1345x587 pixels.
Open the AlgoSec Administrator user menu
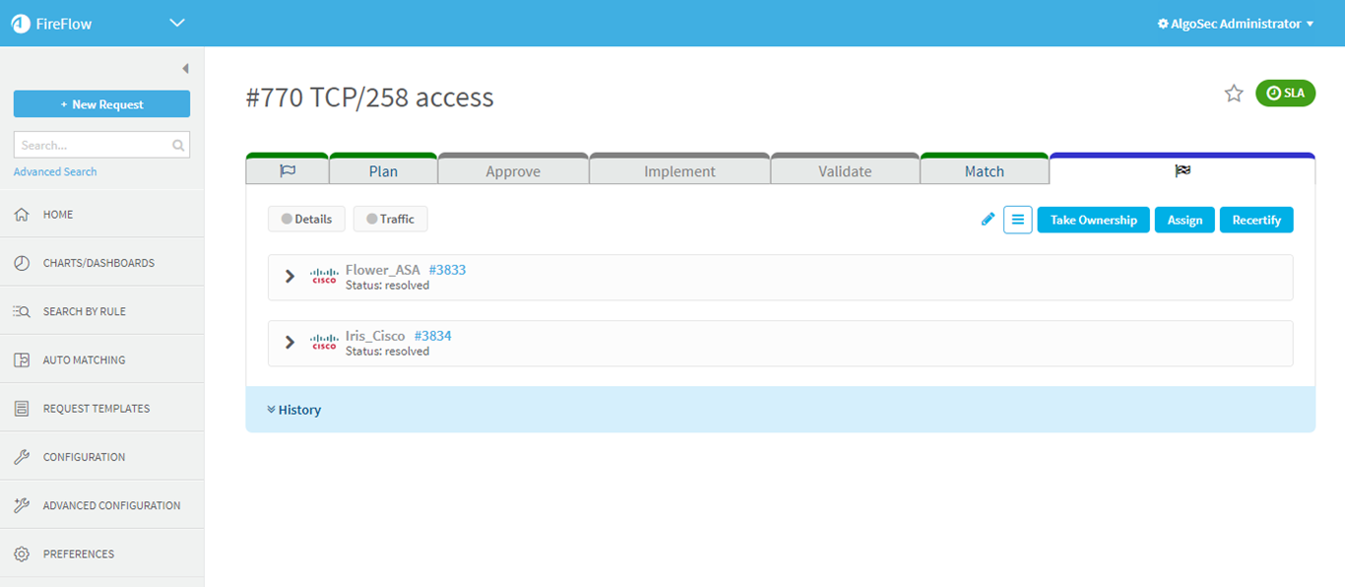(x=1236, y=24)
